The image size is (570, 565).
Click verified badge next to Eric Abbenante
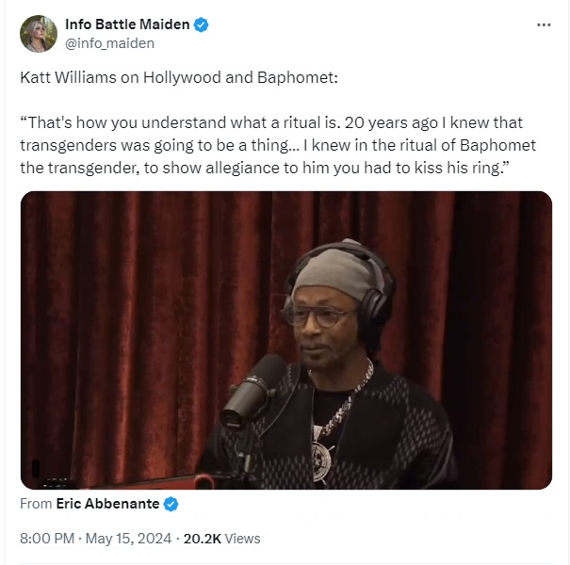[x=171, y=504]
